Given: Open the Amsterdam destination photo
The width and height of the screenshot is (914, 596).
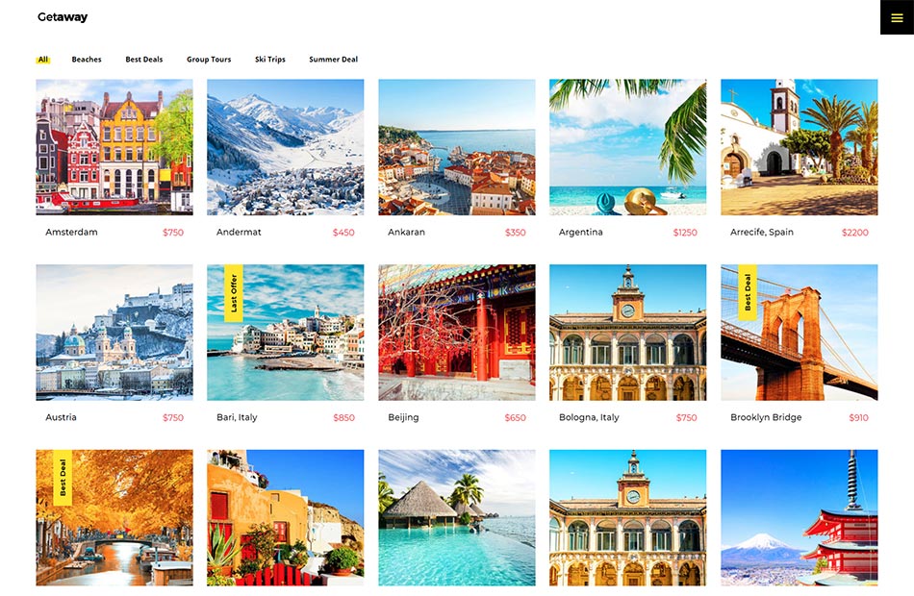Looking at the screenshot, I should click(x=114, y=147).
